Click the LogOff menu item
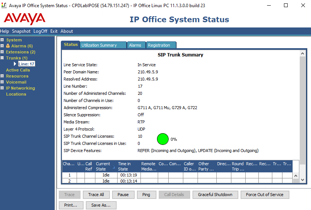 tap(40, 31)
